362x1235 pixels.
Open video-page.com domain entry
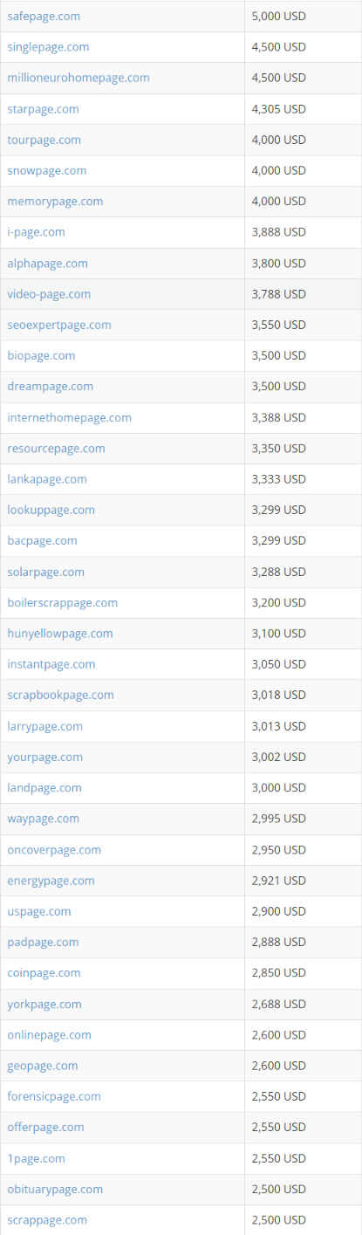pos(49,294)
